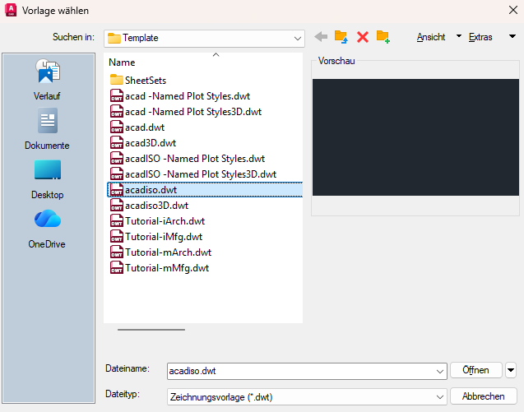Image resolution: width=524 pixels, height=412 pixels.
Task: Create a new folder icon
Action: [383, 37]
